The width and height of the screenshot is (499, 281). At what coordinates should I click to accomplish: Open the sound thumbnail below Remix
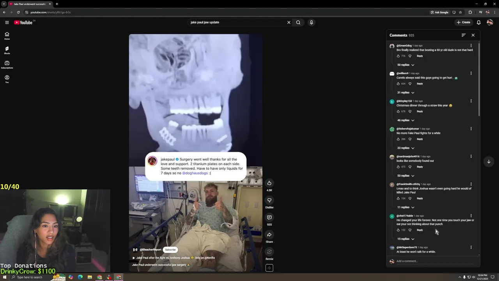tap(269, 268)
